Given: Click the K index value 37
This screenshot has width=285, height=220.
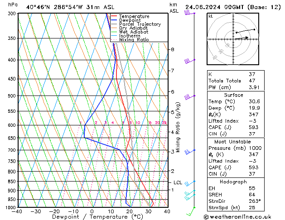Looking at the screenshot, I should pyautogui.click(x=252, y=74).
